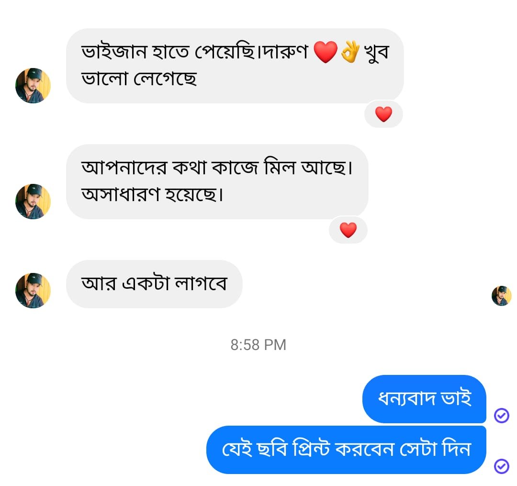Image resolution: width=517 pixels, height=486 pixels.
Task: Click the word 'অসাধারণ' in second message
Action: click(x=121, y=194)
